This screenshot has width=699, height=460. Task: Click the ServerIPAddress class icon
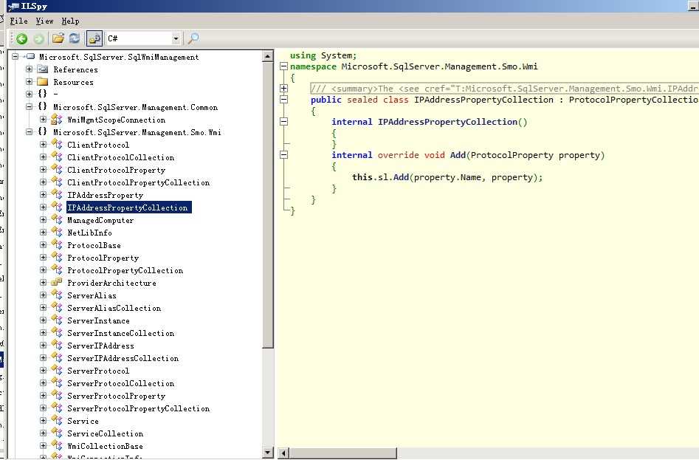(57, 346)
